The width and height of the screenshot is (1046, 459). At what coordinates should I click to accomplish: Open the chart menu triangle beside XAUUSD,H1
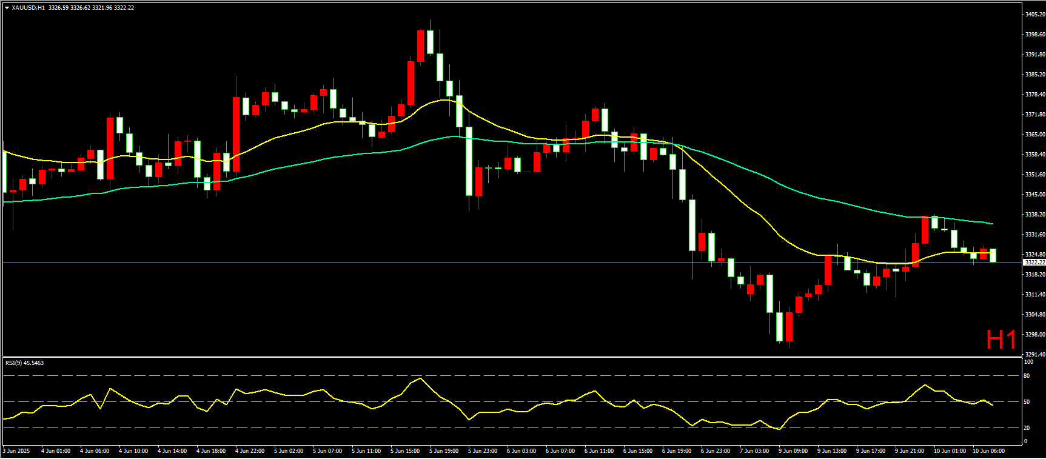7,8
